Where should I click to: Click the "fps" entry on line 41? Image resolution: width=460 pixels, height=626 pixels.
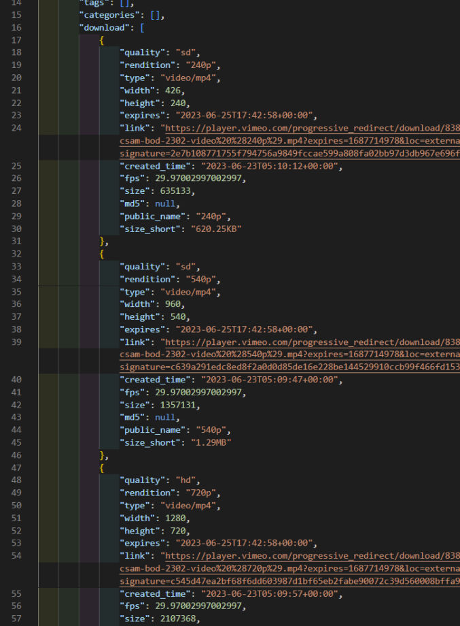pyautogui.click(x=183, y=393)
